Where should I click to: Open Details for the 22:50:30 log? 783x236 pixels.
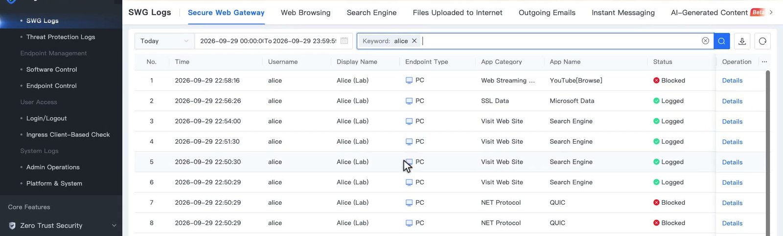732,162
